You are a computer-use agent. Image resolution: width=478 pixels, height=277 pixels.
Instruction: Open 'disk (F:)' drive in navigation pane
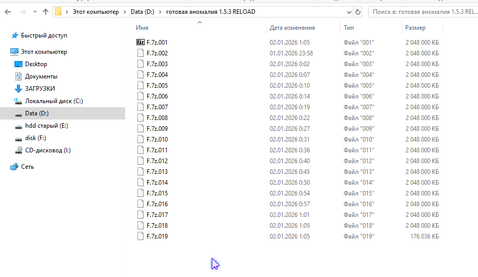pyautogui.click(x=36, y=138)
